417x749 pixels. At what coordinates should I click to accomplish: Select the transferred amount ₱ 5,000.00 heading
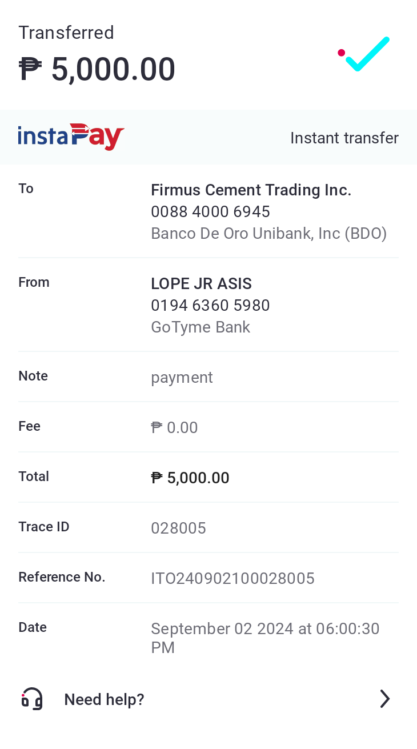(x=97, y=70)
